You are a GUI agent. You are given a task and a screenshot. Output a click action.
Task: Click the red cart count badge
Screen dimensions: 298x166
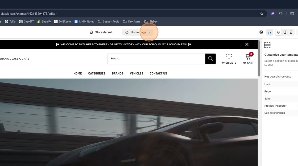[x=251, y=54]
